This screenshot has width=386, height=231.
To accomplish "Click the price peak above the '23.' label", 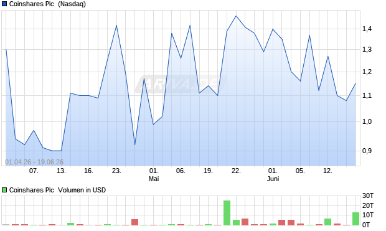I will [116, 26].
